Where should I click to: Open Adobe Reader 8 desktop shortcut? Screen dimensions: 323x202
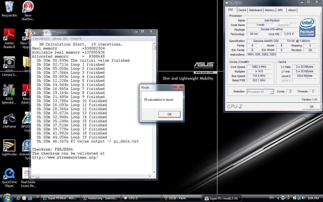[9, 38]
